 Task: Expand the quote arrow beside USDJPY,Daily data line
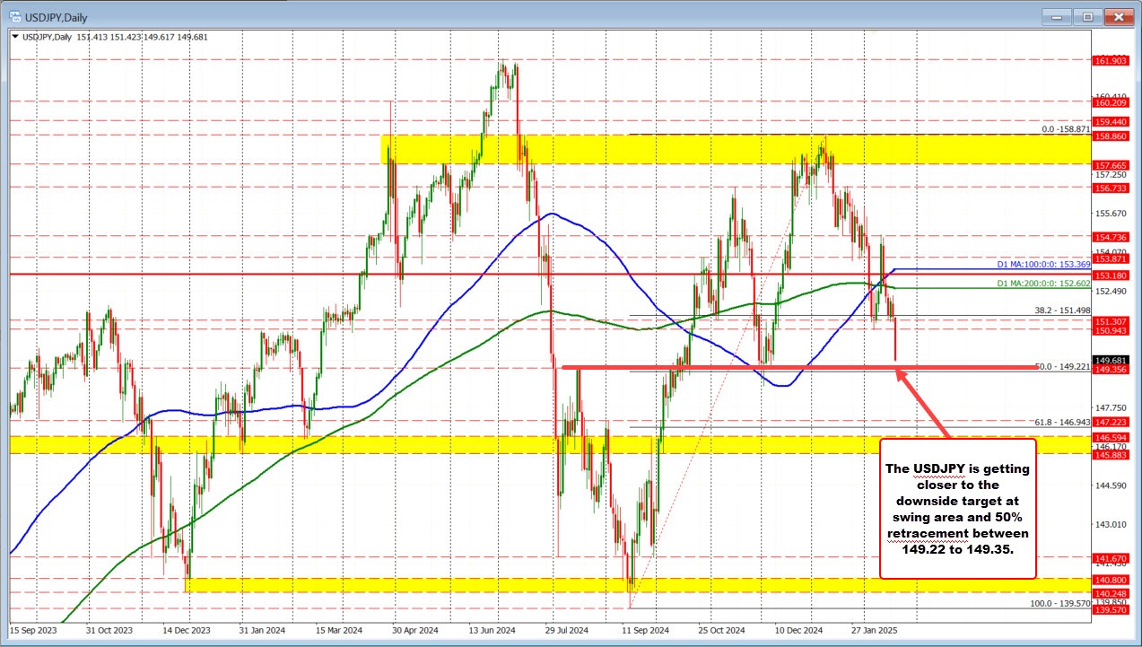15,37
